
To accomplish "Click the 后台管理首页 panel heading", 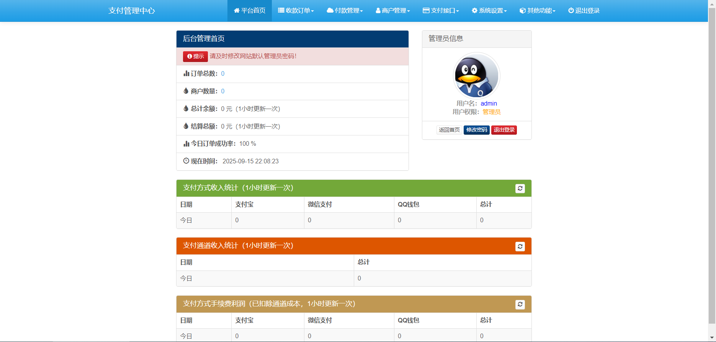I will [293, 39].
